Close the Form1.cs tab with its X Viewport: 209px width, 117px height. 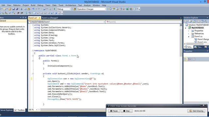40,18
